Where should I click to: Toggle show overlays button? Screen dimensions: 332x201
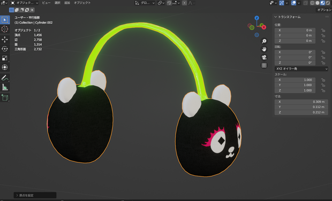click(x=293, y=3)
